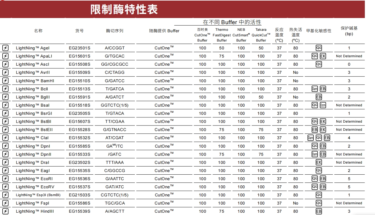Select the EB icon in the EcoRI row
Viewport: 375px width, 215px height.
click(x=323, y=179)
